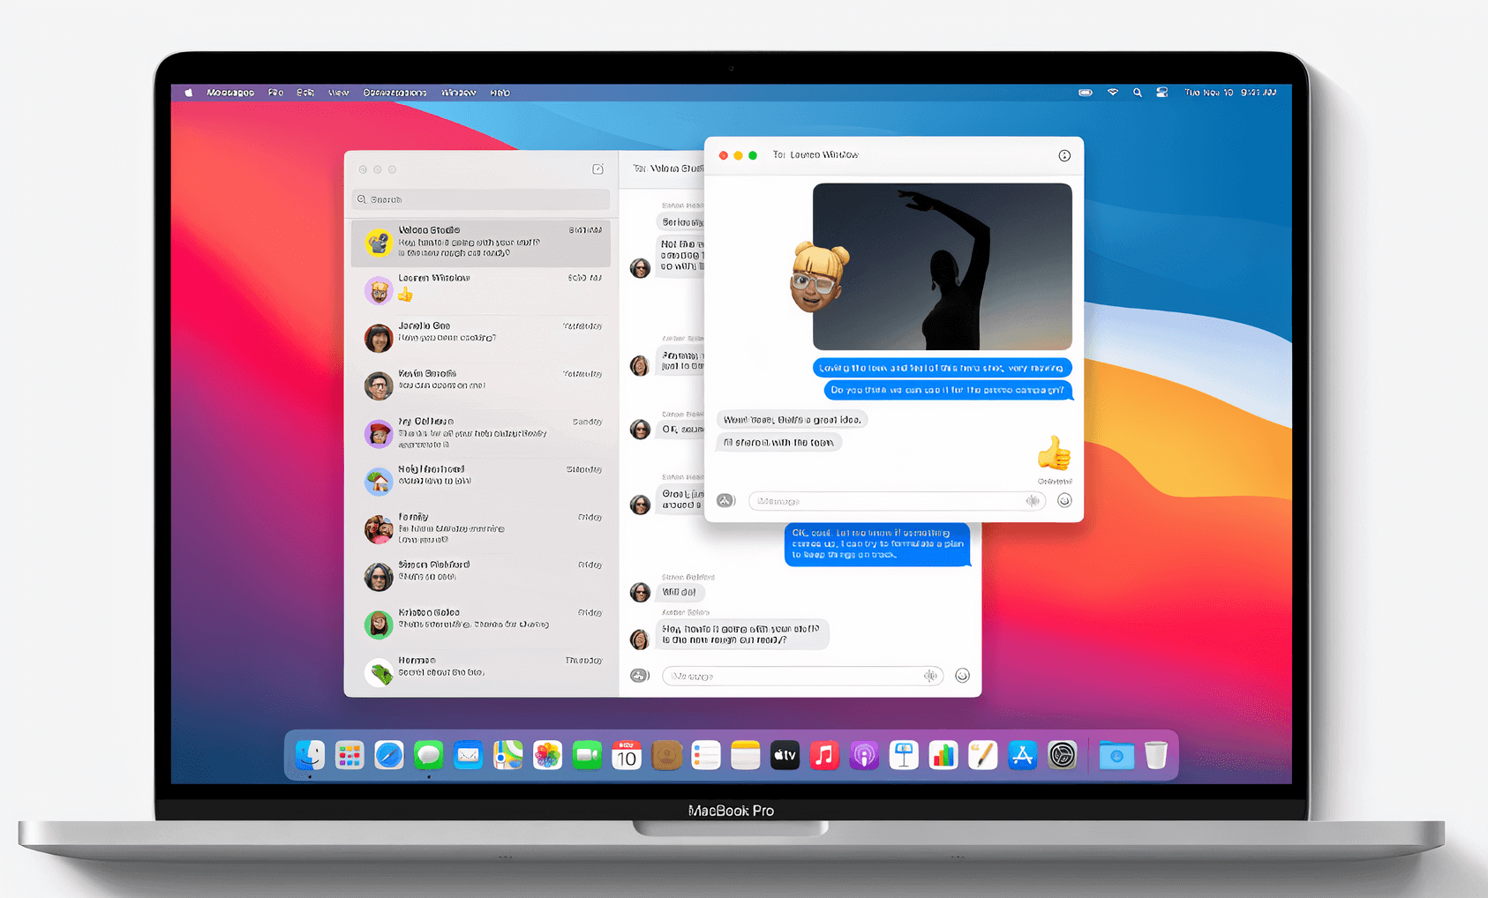Open emoji picker in front conversation window
The width and height of the screenshot is (1488, 898).
(x=1064, y=500)
